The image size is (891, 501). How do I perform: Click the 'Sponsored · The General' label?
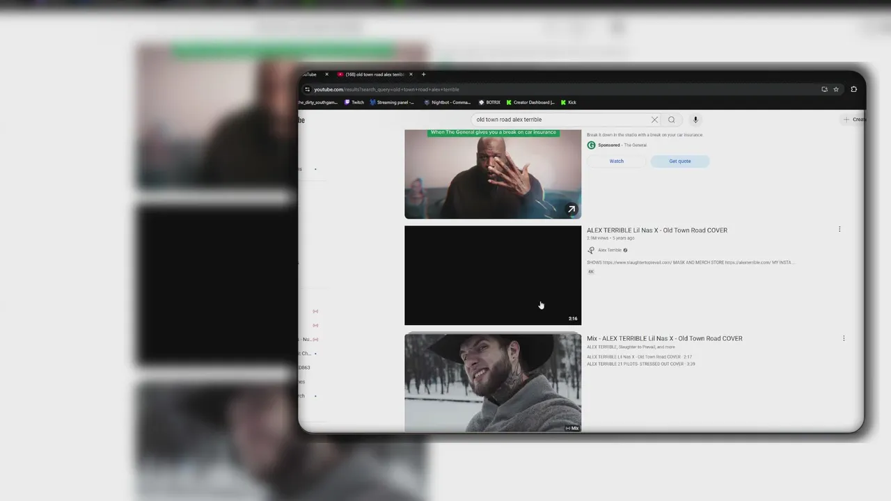tap(622, 145)
